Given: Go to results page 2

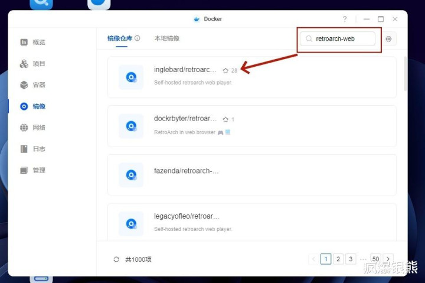Looking at the screenshot, I should [x=338, y=259].
